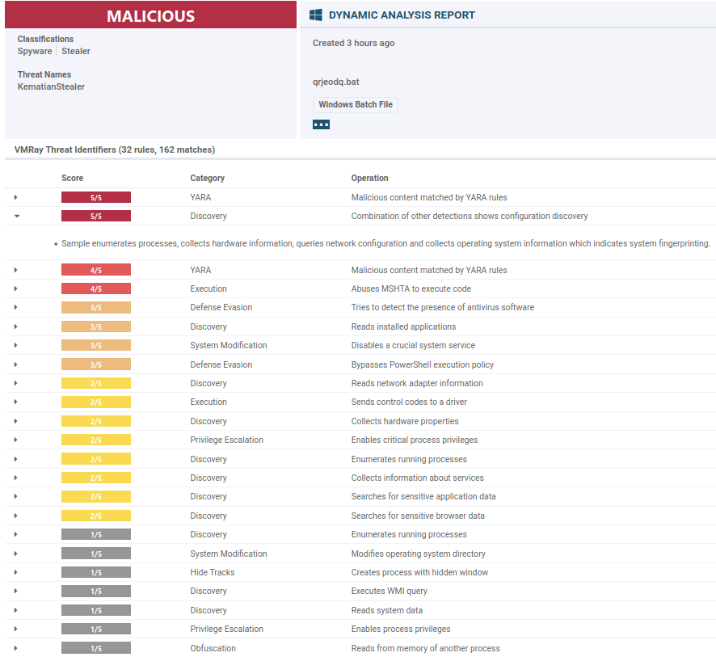Click the qrjeodq.bat file name
Screen dimensions: 716x657
point(335,82)
